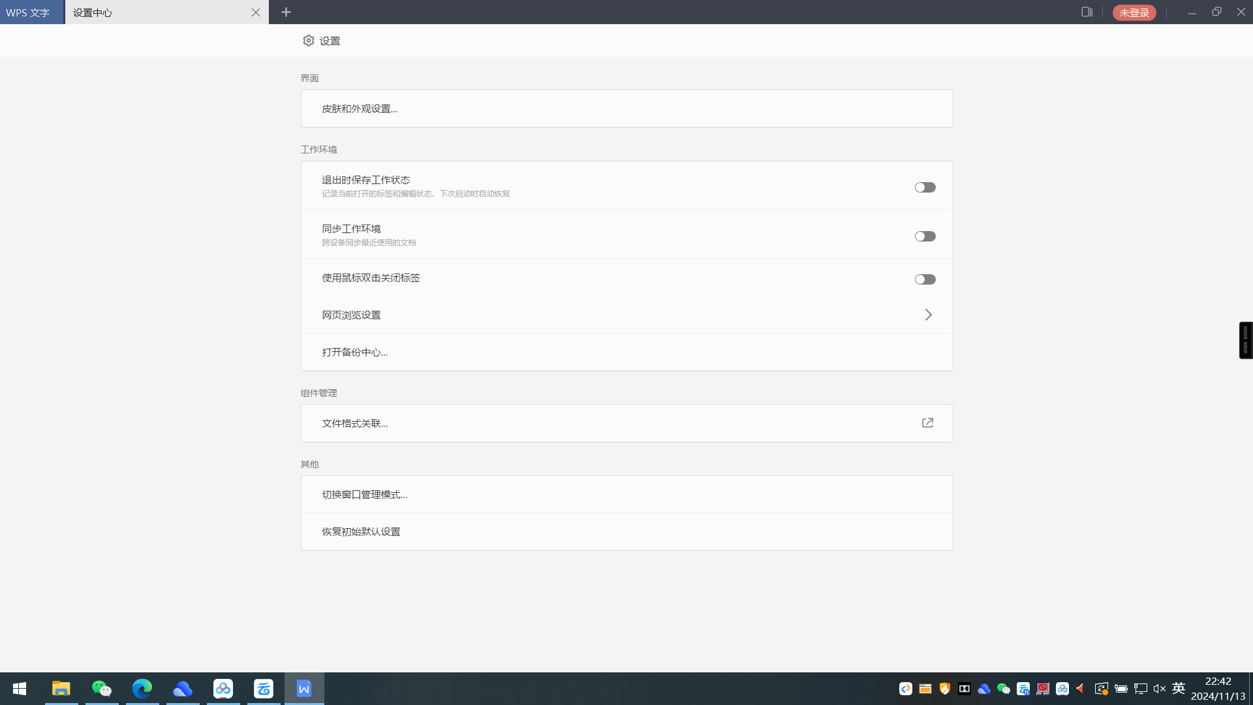Open the Windows Start menu
Image resolution: width=1253 pixels, height=705 pixels.
coord(19,688)
